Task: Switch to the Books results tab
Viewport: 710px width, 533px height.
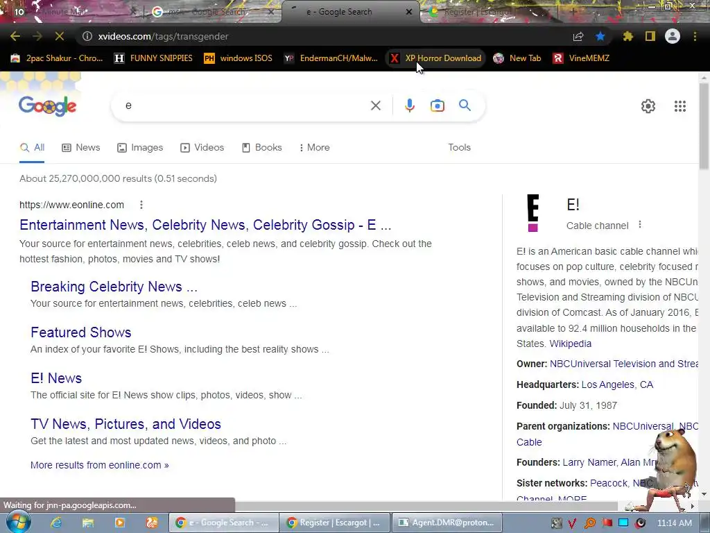Action: click(261, 147)
